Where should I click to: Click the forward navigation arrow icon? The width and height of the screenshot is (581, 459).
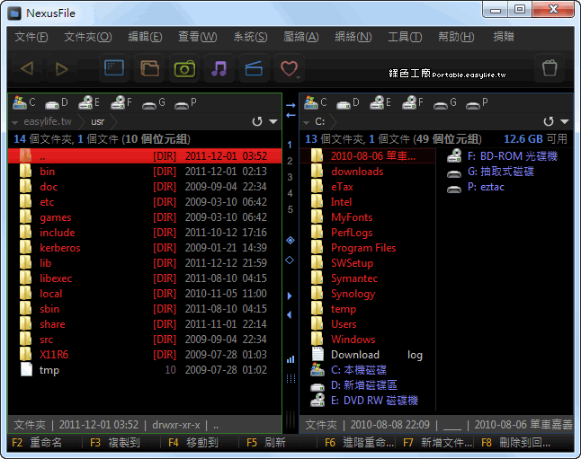click(x=61, y=68)
